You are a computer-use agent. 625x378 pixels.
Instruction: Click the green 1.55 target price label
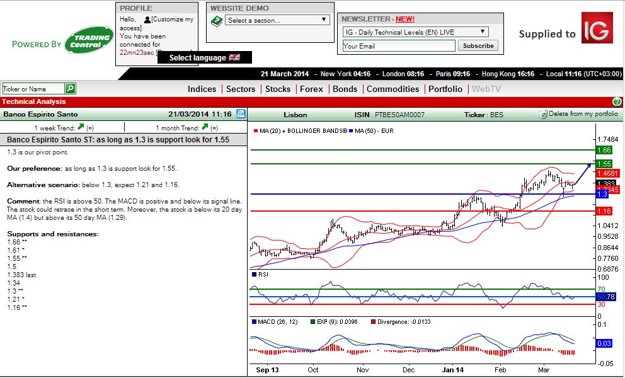tap(604, 163)
